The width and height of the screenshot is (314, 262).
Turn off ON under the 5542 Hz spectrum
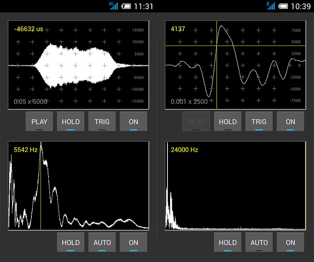(x=133, y=242)
